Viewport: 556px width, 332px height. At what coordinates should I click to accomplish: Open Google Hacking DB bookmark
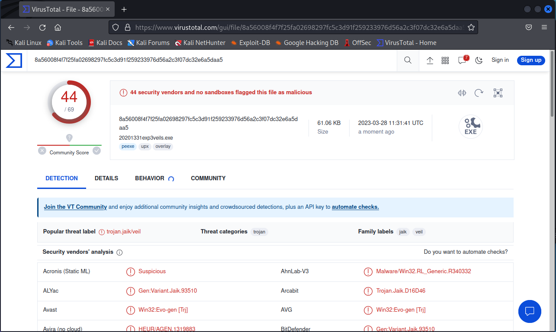307,43
